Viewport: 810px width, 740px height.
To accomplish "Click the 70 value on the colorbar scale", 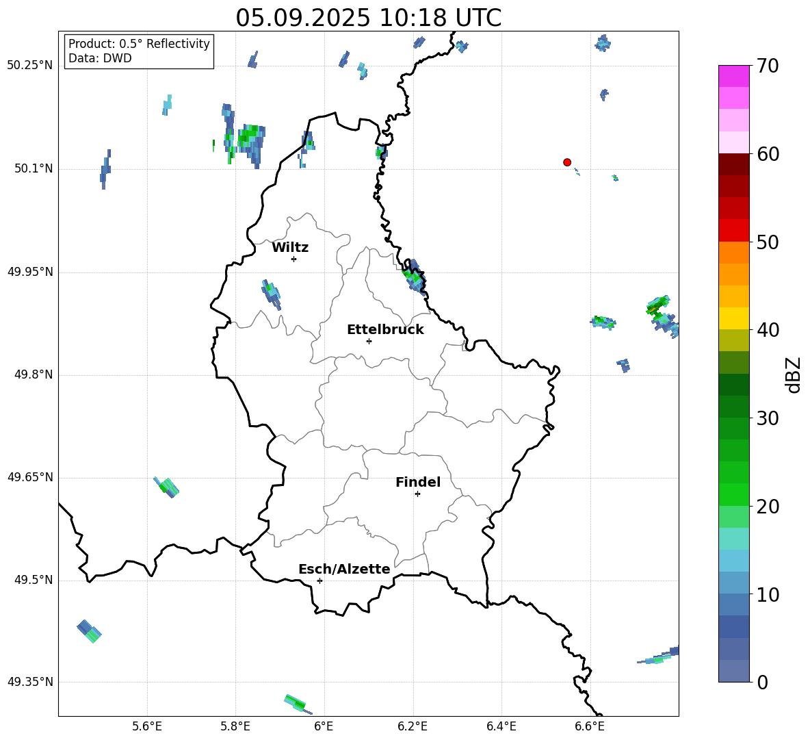I will pyautogui.click(x=768, y=66).
